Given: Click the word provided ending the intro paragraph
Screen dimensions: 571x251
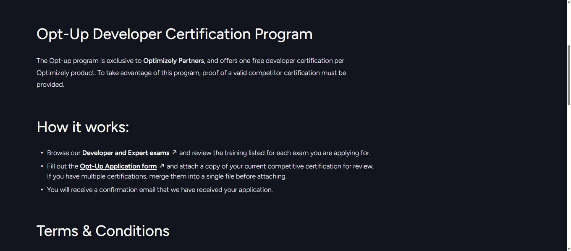Looking at the screenshot, I should point(50,85).
